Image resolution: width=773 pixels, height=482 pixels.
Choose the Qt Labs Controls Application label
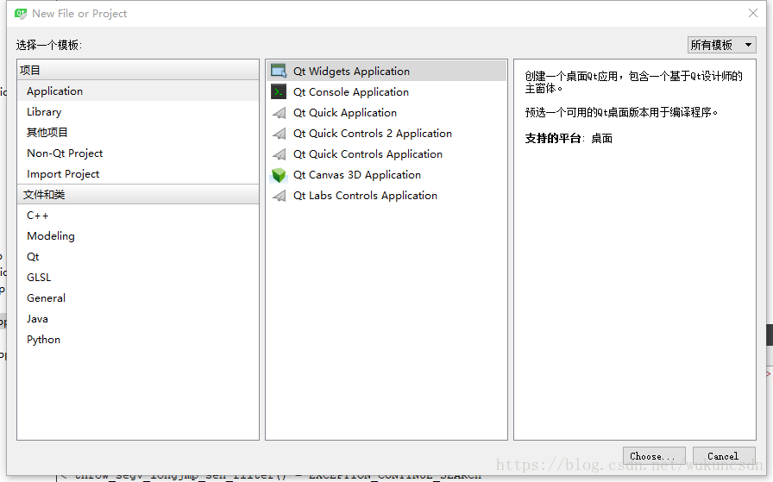click(x=365, y=196)
